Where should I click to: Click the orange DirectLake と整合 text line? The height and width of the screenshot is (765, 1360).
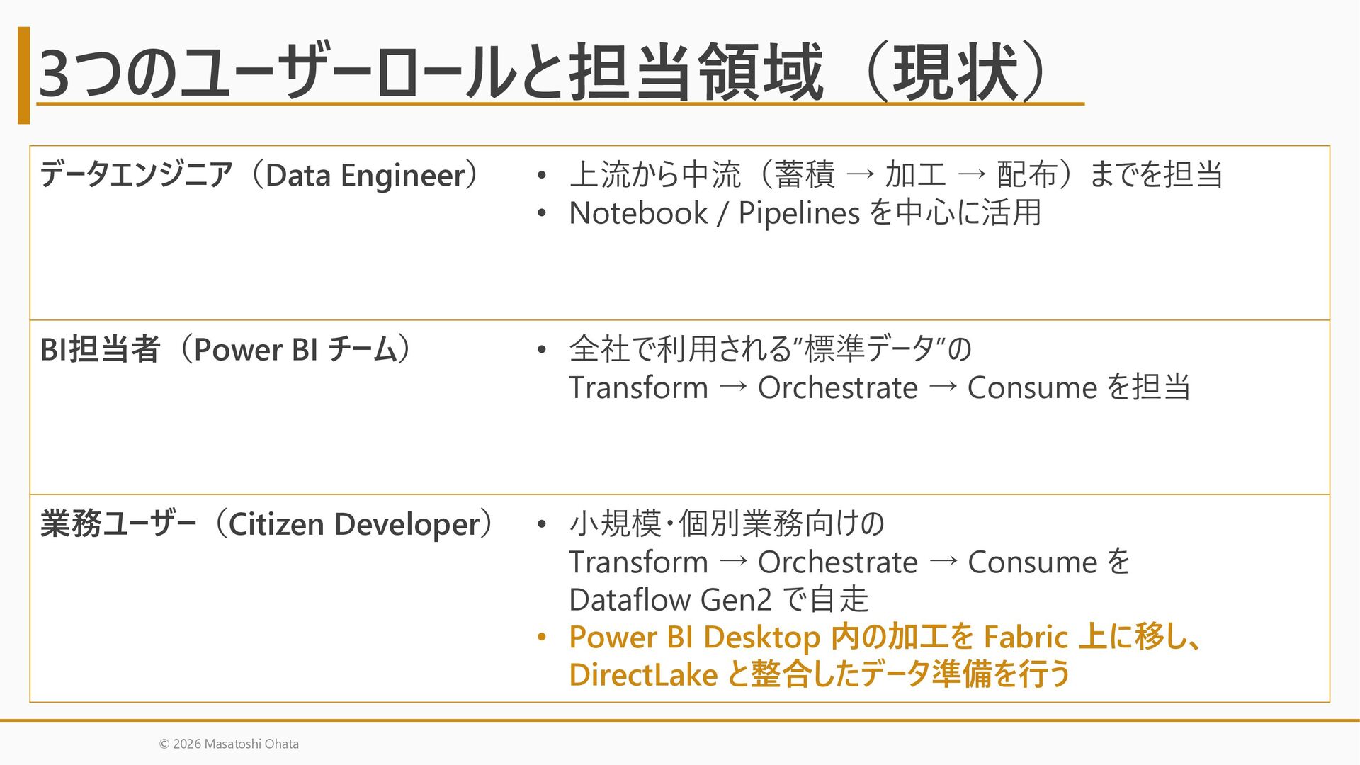820,674
